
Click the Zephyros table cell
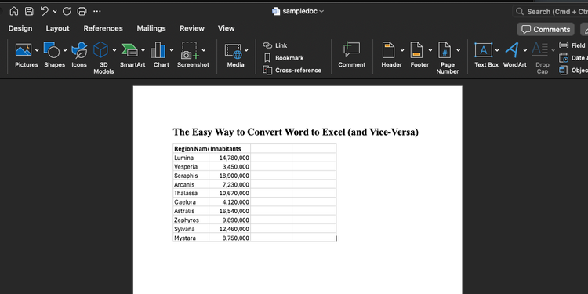pos(191,220)
